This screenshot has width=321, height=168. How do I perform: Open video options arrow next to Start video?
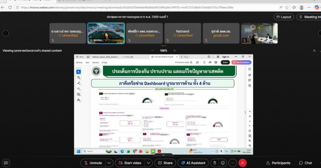coord(148,163)
